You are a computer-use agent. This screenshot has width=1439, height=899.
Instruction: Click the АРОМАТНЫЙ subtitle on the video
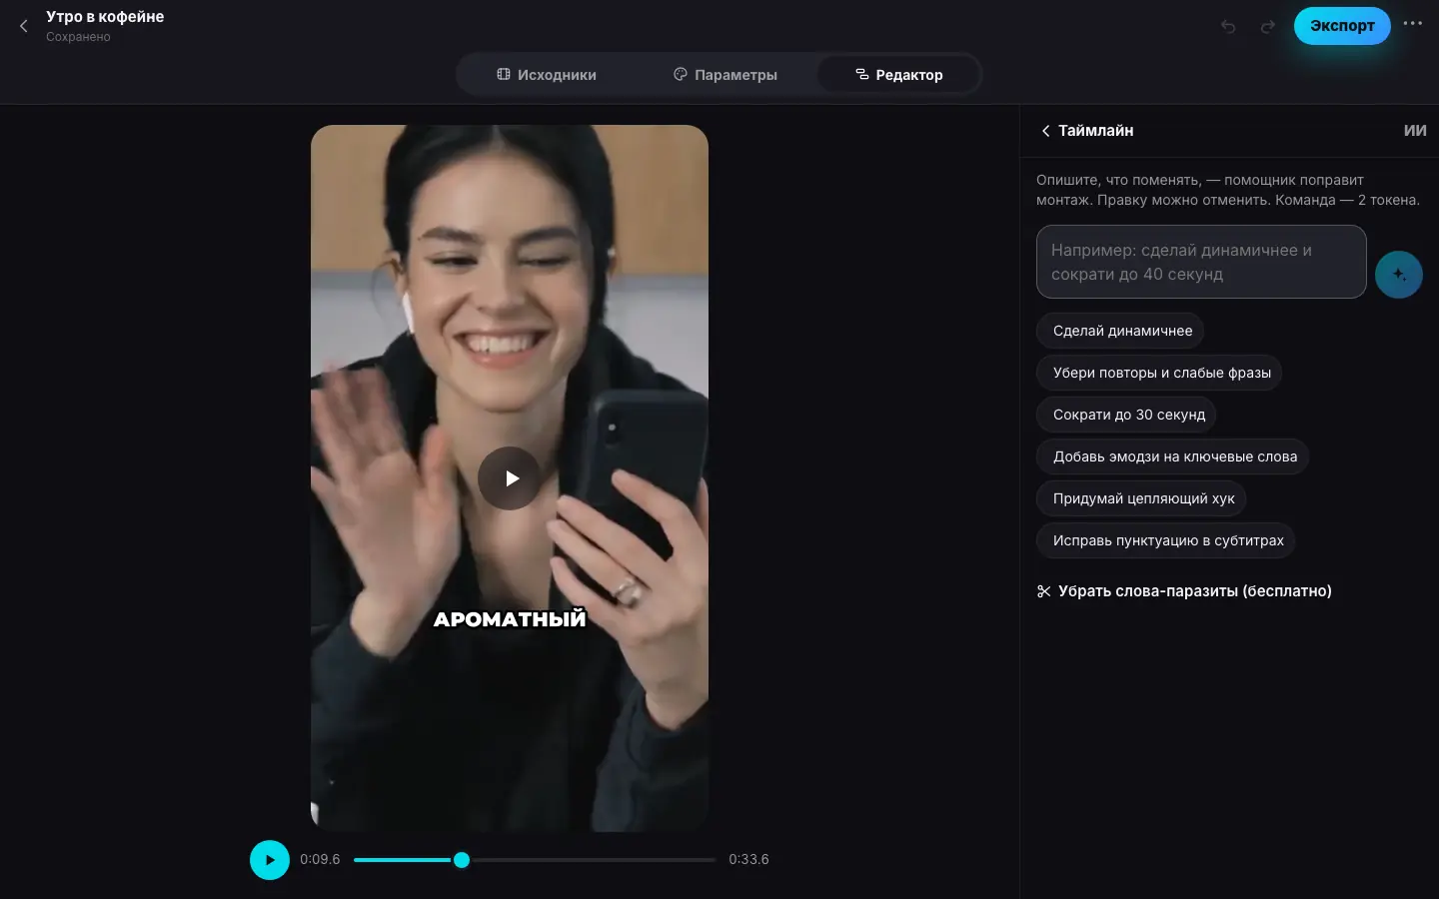tap(510, 619)
